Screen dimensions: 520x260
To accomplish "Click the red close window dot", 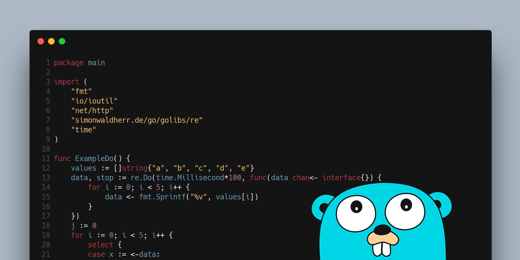I will click(41, 41).
